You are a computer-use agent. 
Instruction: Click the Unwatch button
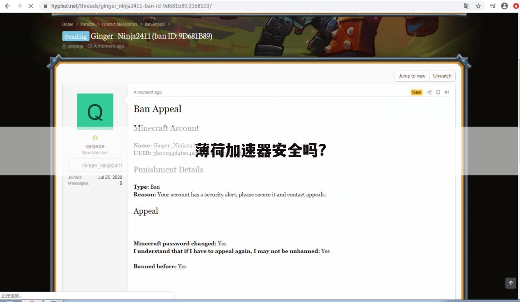pyautogui.click(x=442, y=76)
